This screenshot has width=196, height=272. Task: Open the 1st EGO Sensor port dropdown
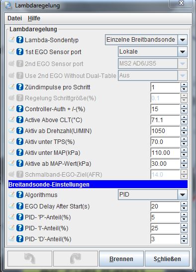[183, 52]
